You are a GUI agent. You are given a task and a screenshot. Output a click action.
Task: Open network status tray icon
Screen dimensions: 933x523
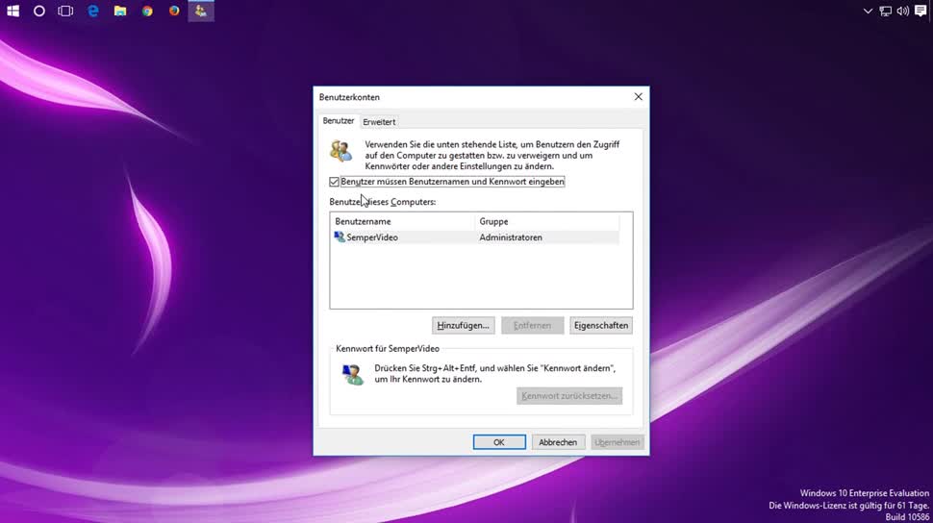886,11
